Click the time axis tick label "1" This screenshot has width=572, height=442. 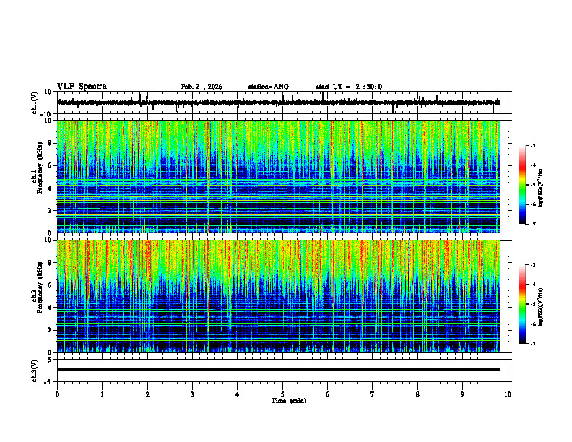click(102, 394)
